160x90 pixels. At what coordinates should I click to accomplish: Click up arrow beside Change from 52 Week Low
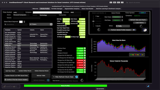(x=84, y=55)
